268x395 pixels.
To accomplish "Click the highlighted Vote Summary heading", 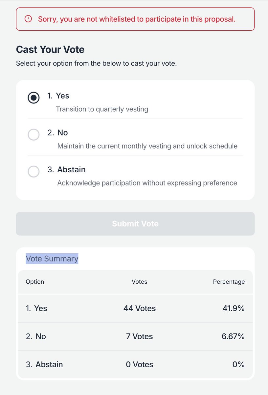I will pyautogui.click(x=52, y=259).
